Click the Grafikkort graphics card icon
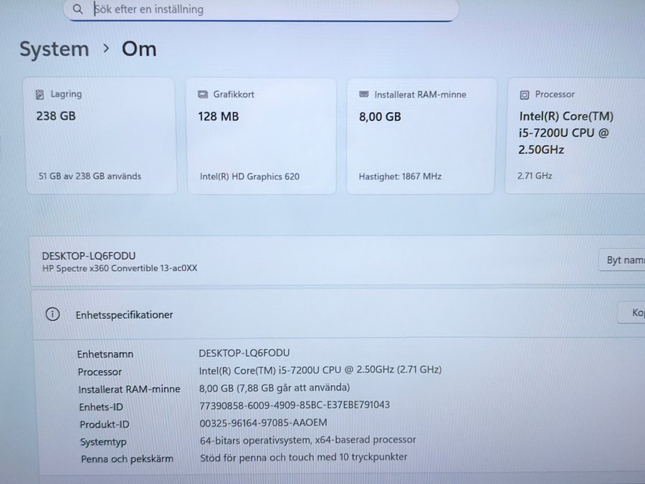 (x=202, y=95)
